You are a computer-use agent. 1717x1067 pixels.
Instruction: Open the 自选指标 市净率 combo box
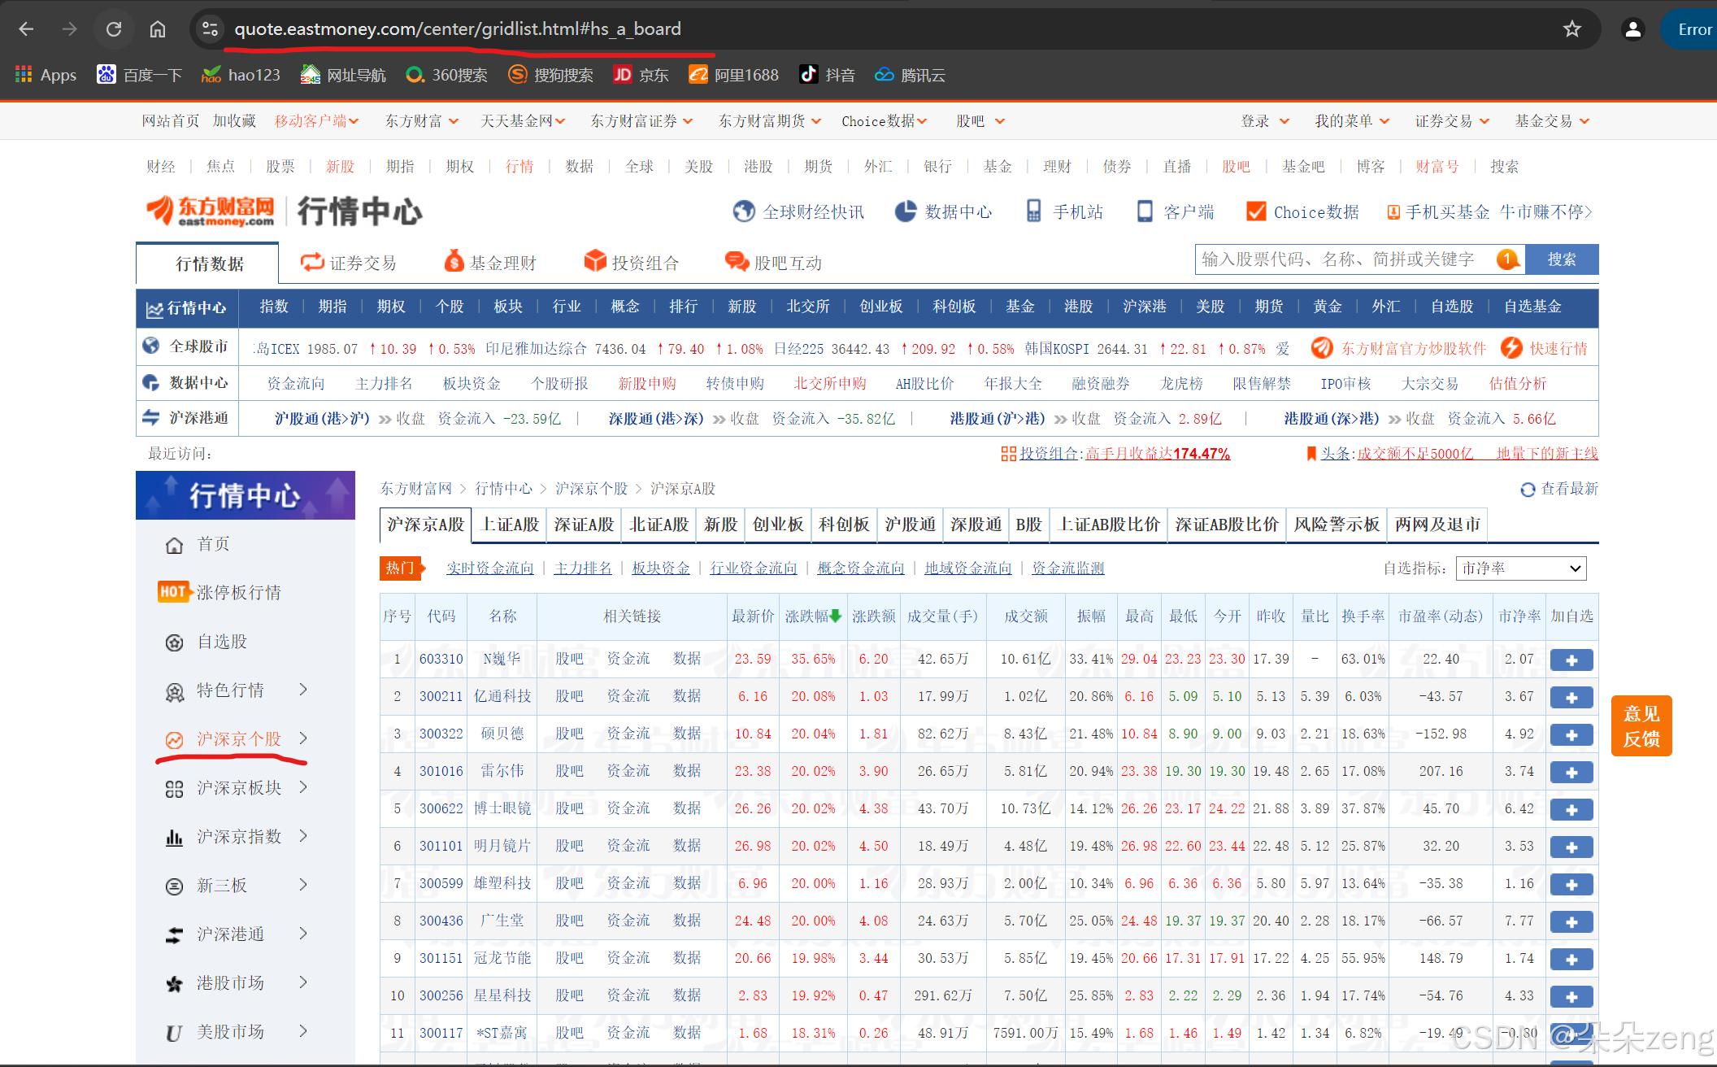pyautogui.click(x=1521, y=568)
